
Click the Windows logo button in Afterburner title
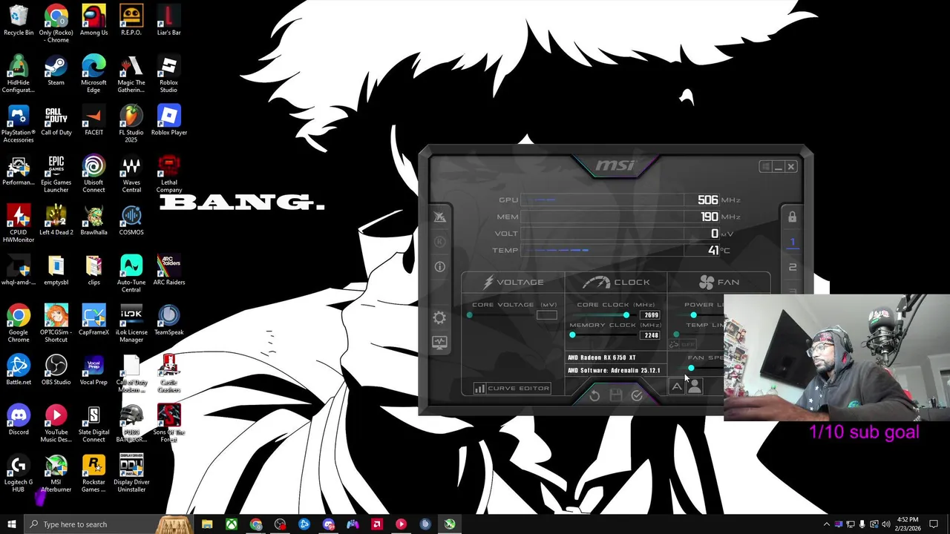(x=764, y=167)
